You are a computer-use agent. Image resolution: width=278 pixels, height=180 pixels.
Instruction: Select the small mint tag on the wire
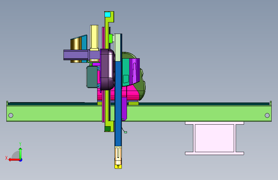[125, 132]
